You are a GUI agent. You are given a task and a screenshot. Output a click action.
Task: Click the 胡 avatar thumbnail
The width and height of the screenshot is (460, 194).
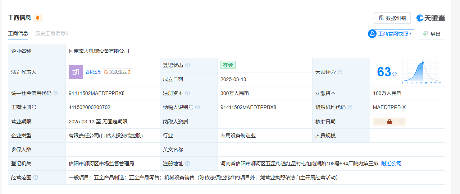coord(76,72)
